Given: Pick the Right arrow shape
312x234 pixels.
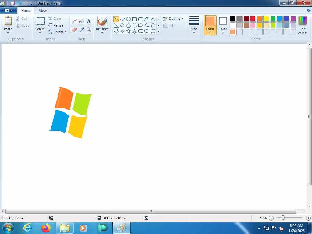Looking at the screenshot, I should tap(141, 25).
